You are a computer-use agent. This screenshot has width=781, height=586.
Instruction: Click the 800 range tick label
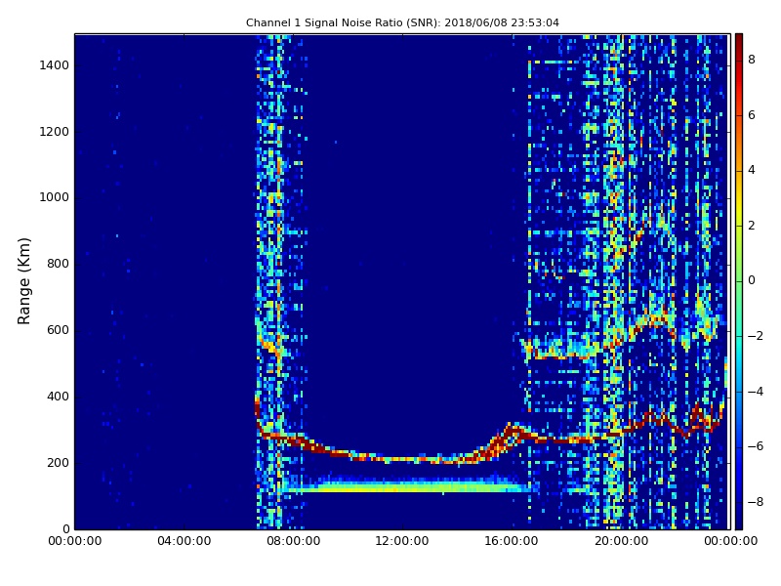point(58,264)
